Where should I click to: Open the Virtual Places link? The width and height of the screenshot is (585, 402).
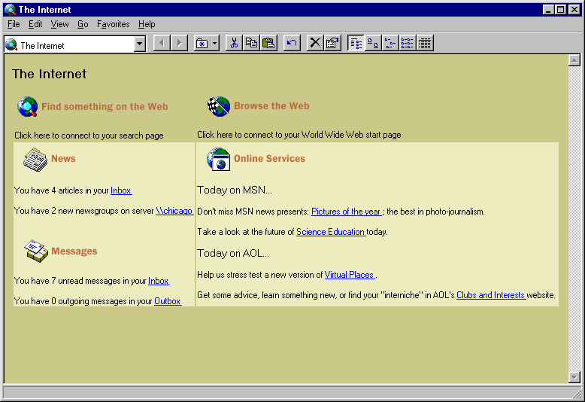point(349,275)
